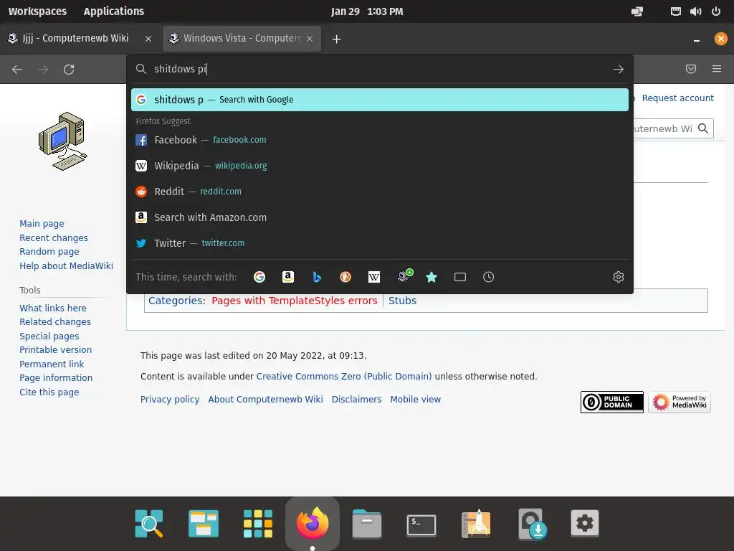Open Printable version link

coord(56,349)
